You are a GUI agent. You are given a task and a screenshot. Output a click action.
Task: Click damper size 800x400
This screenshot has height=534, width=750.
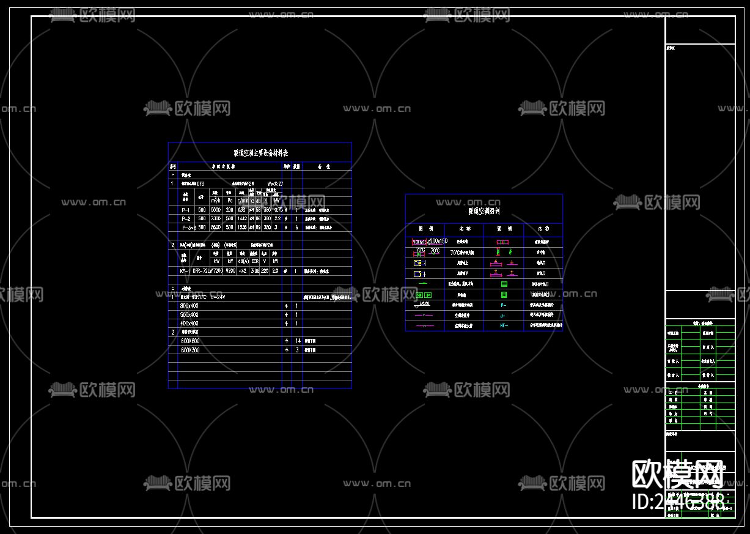189,306
